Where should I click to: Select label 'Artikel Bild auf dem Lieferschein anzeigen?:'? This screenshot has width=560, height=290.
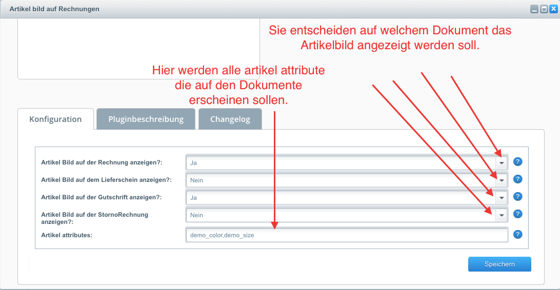(x=107, y=180)
